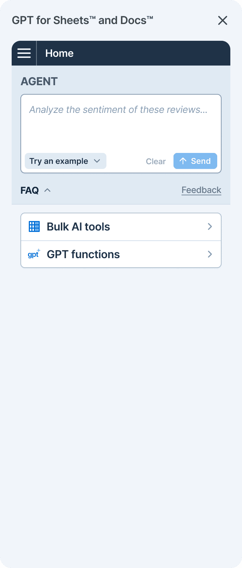Select the Home tab in the header bar

coord(59,53)
